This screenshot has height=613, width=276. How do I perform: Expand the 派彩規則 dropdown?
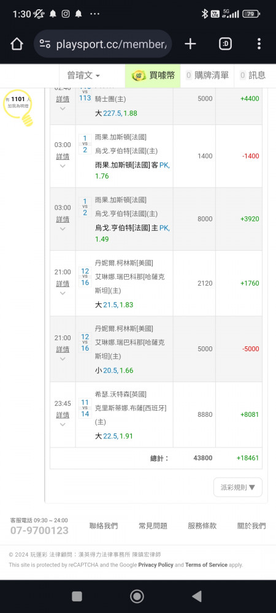(x=238, y=487)
